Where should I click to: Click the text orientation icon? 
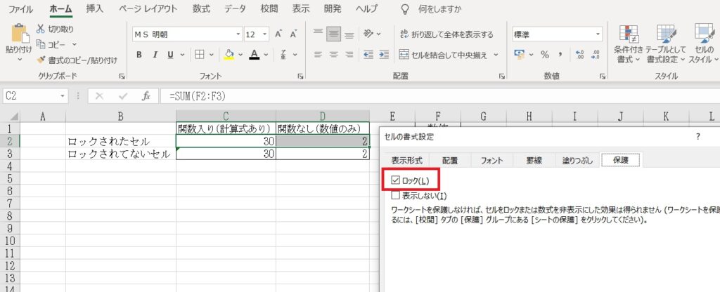[x=368, y=34]
